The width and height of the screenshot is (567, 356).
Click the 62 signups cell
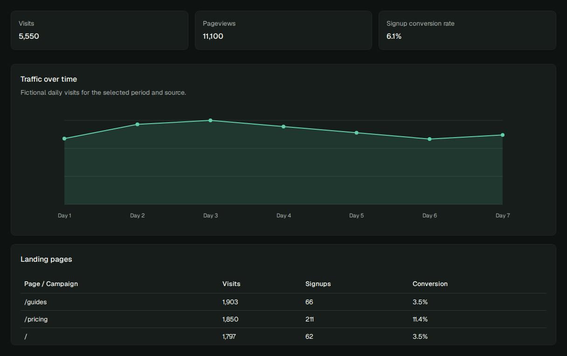[x=309, y=336]
